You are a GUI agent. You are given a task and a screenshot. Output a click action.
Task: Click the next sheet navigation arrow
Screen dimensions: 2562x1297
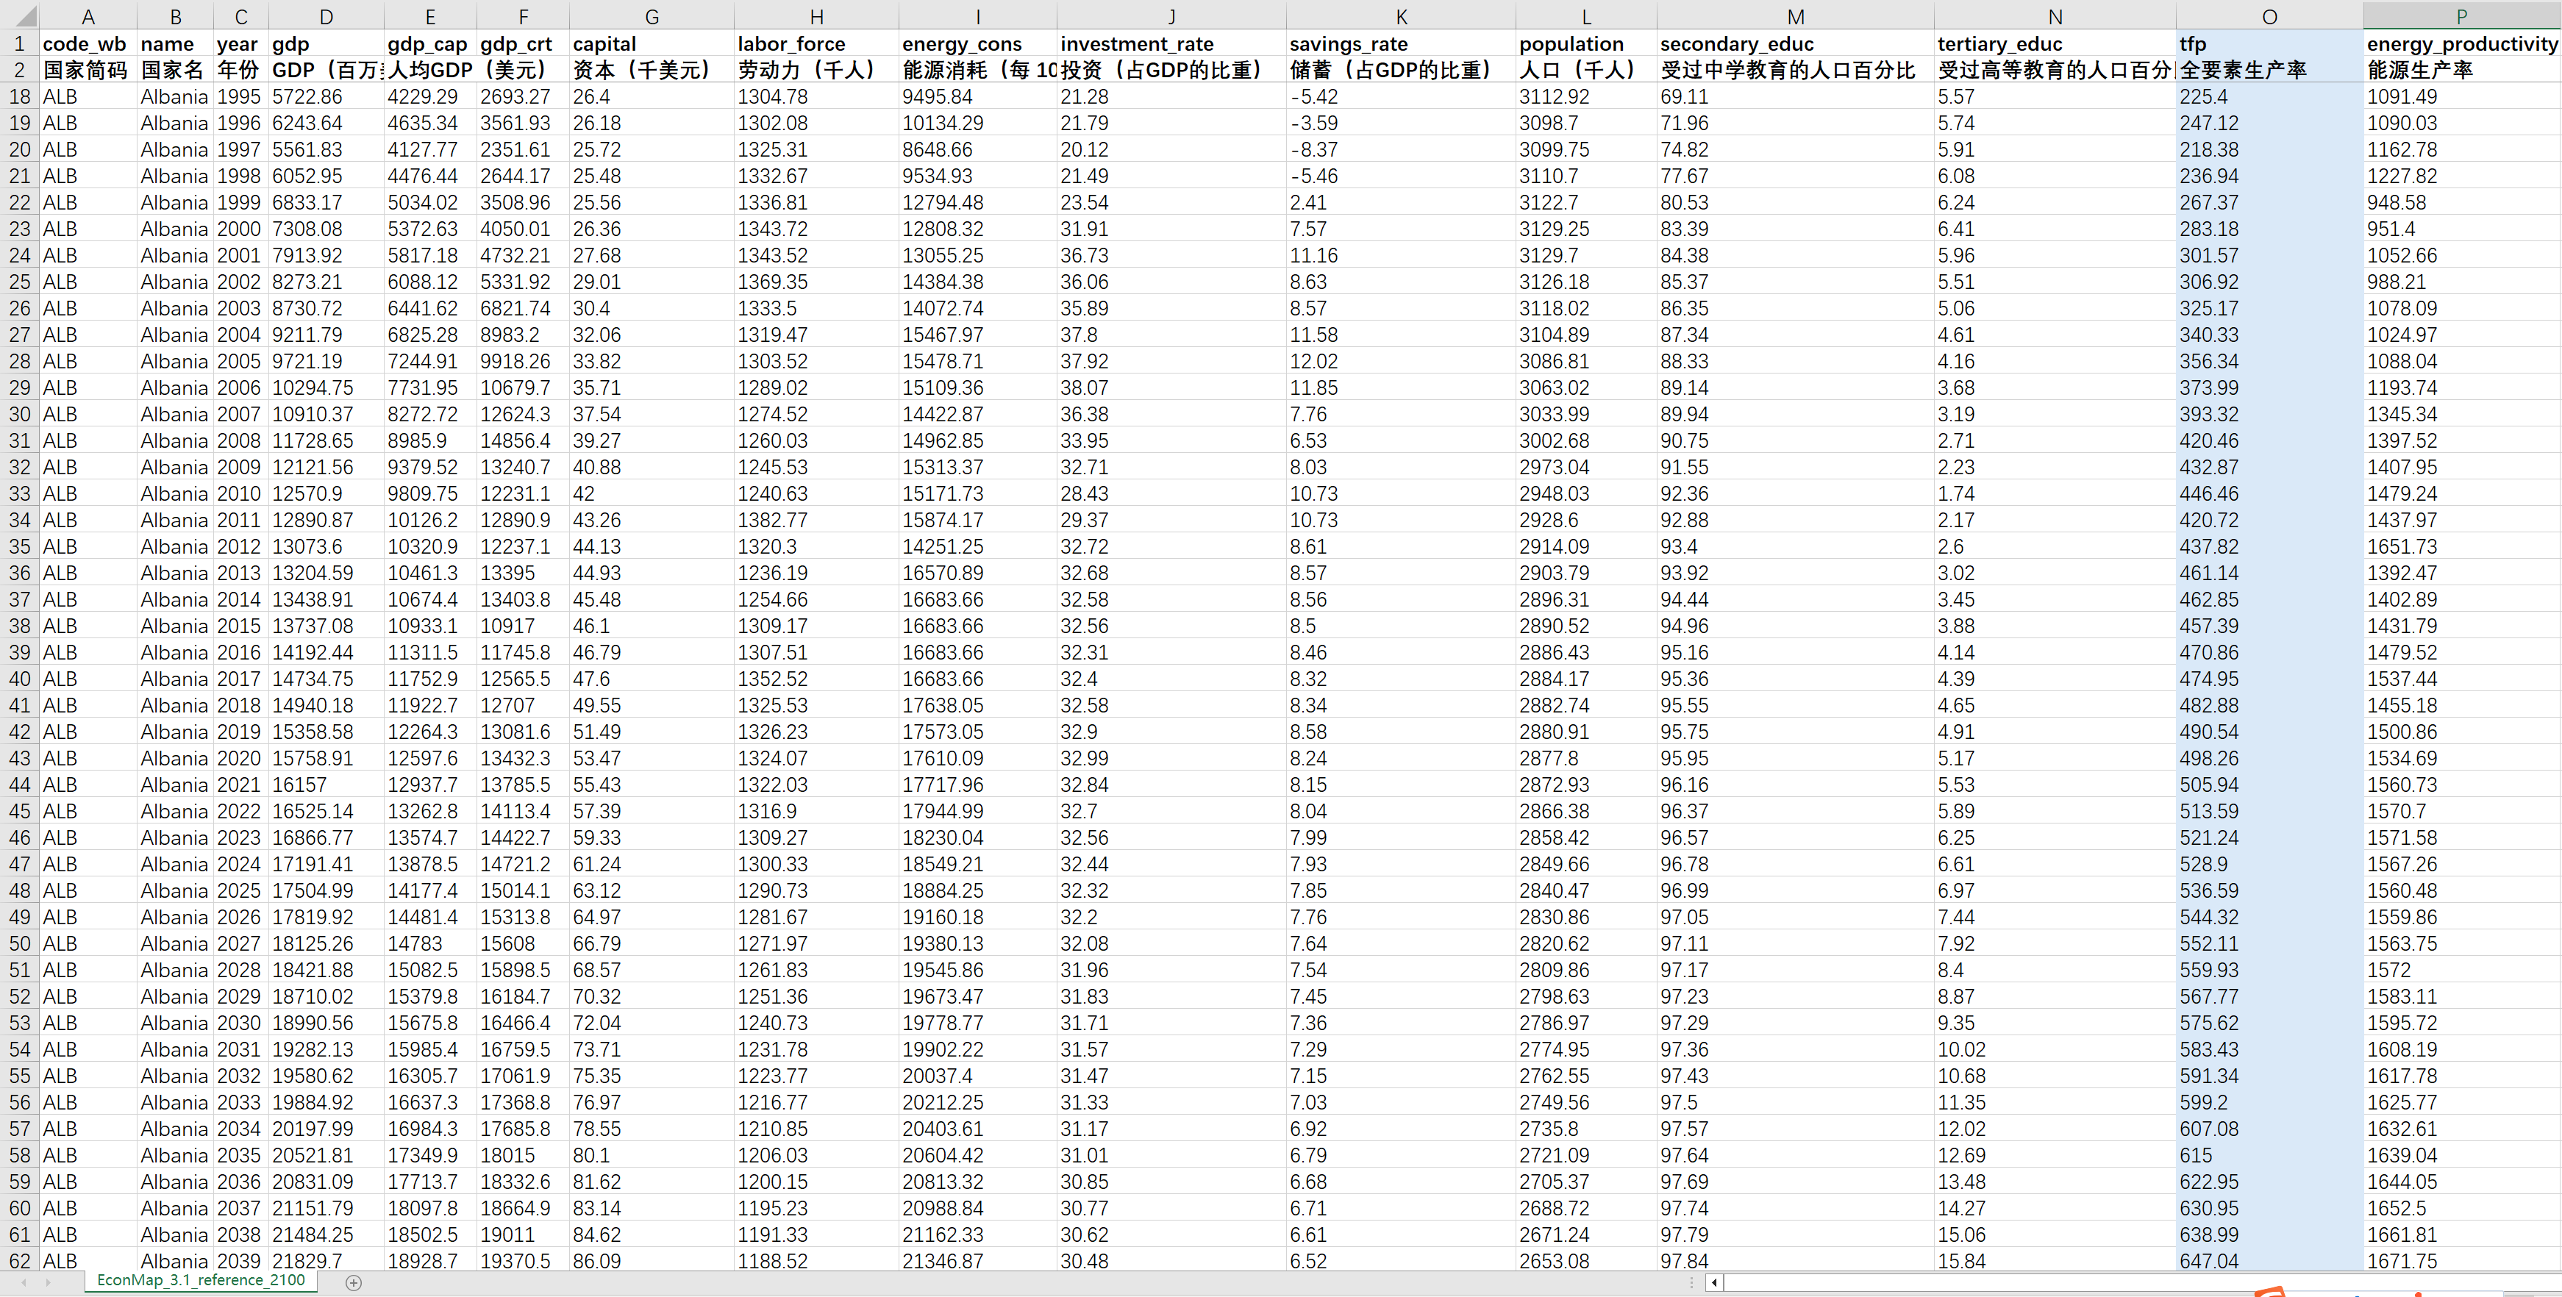(47, 1283)
